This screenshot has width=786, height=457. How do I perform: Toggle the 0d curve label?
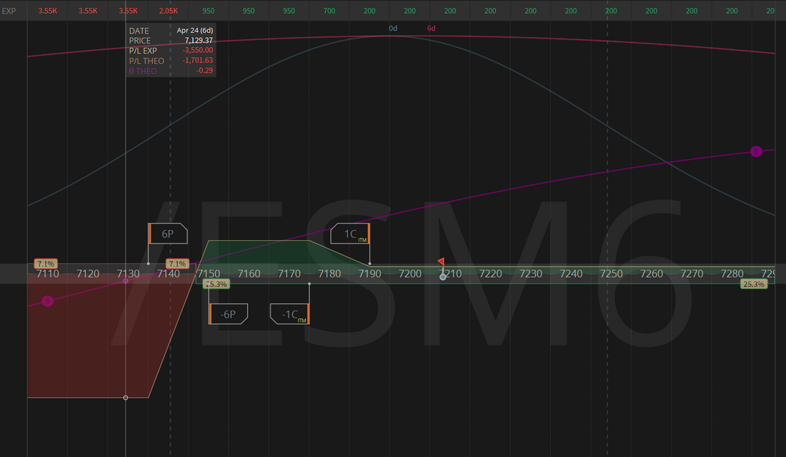tap(393, 29)
